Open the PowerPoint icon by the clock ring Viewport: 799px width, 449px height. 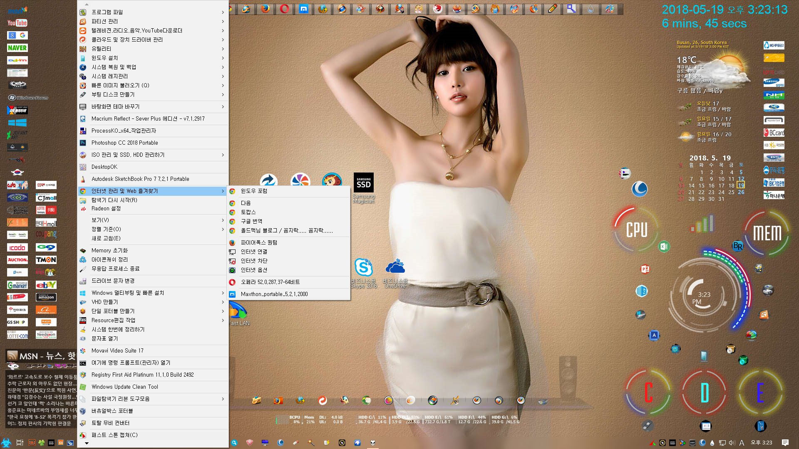(x=645, y=269)
